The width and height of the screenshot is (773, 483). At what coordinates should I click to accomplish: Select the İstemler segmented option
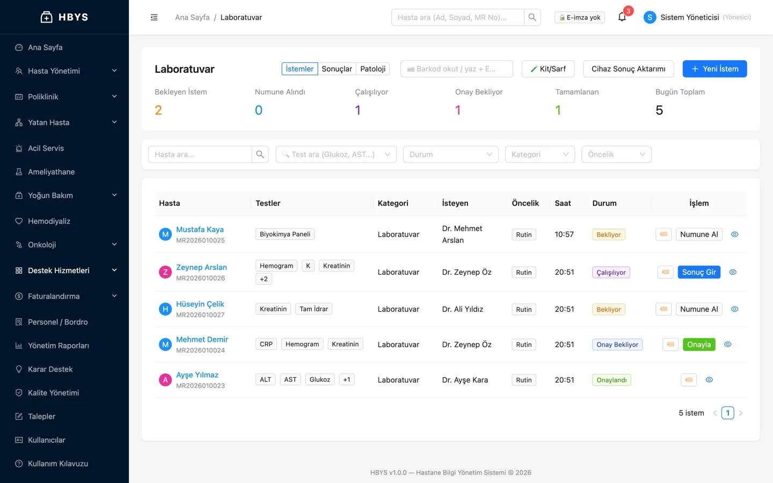[300, 69]
